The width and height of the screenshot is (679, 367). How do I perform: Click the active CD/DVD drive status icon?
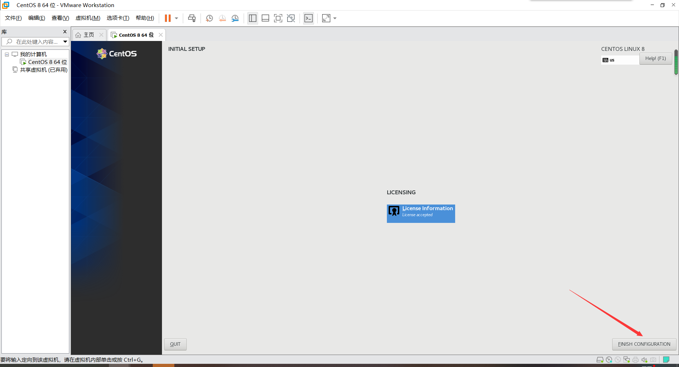(609, 360)
